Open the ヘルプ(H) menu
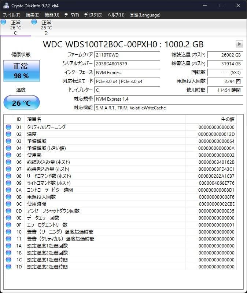Viewport: 247px width, 293px height. pos(116,15)
